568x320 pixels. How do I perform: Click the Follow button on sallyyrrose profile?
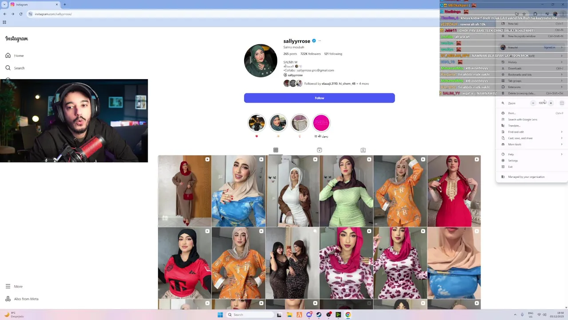[x=319, y=98]
